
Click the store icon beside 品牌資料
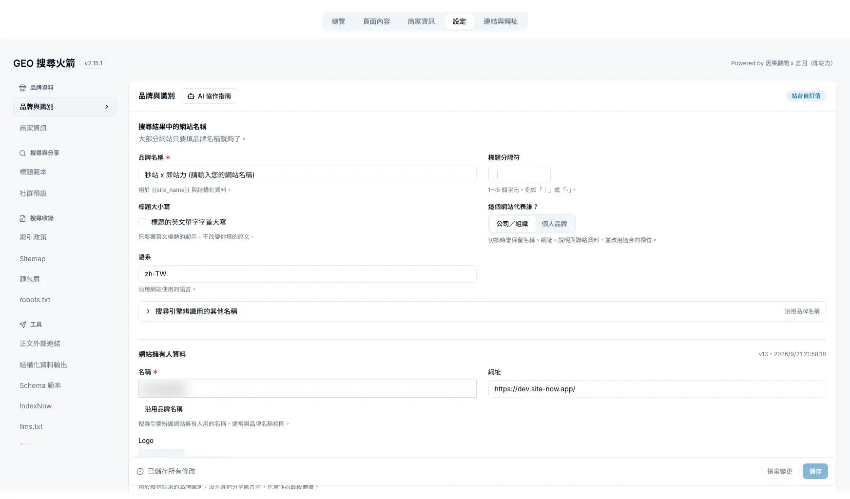click(22, 88)
